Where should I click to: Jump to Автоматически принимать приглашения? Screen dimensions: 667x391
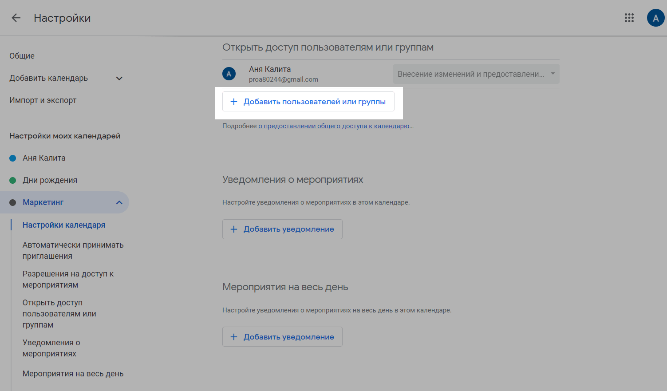coord(73,250)
